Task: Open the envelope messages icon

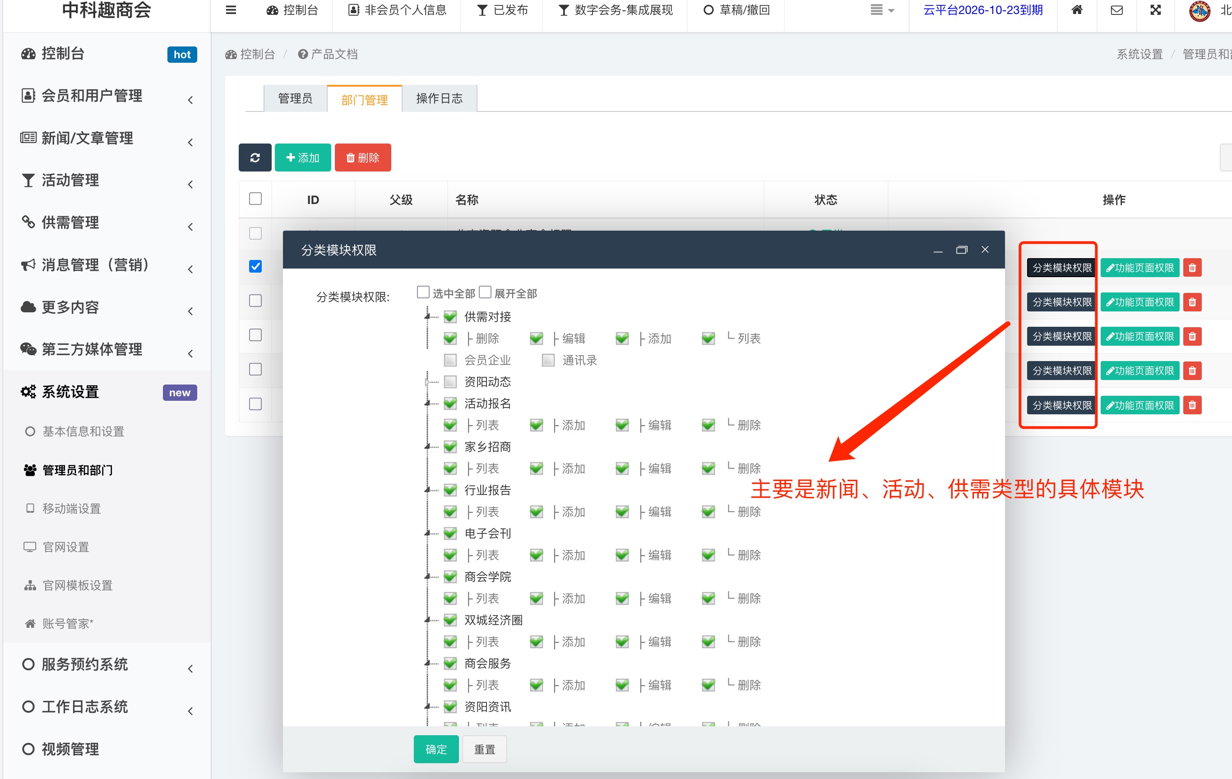Action: pos(1117,10)
